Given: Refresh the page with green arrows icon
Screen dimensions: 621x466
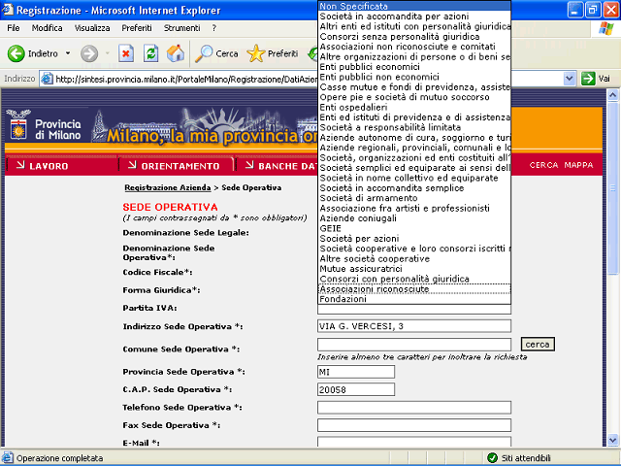Looking at the screenshot, I should tap(151, 53).
